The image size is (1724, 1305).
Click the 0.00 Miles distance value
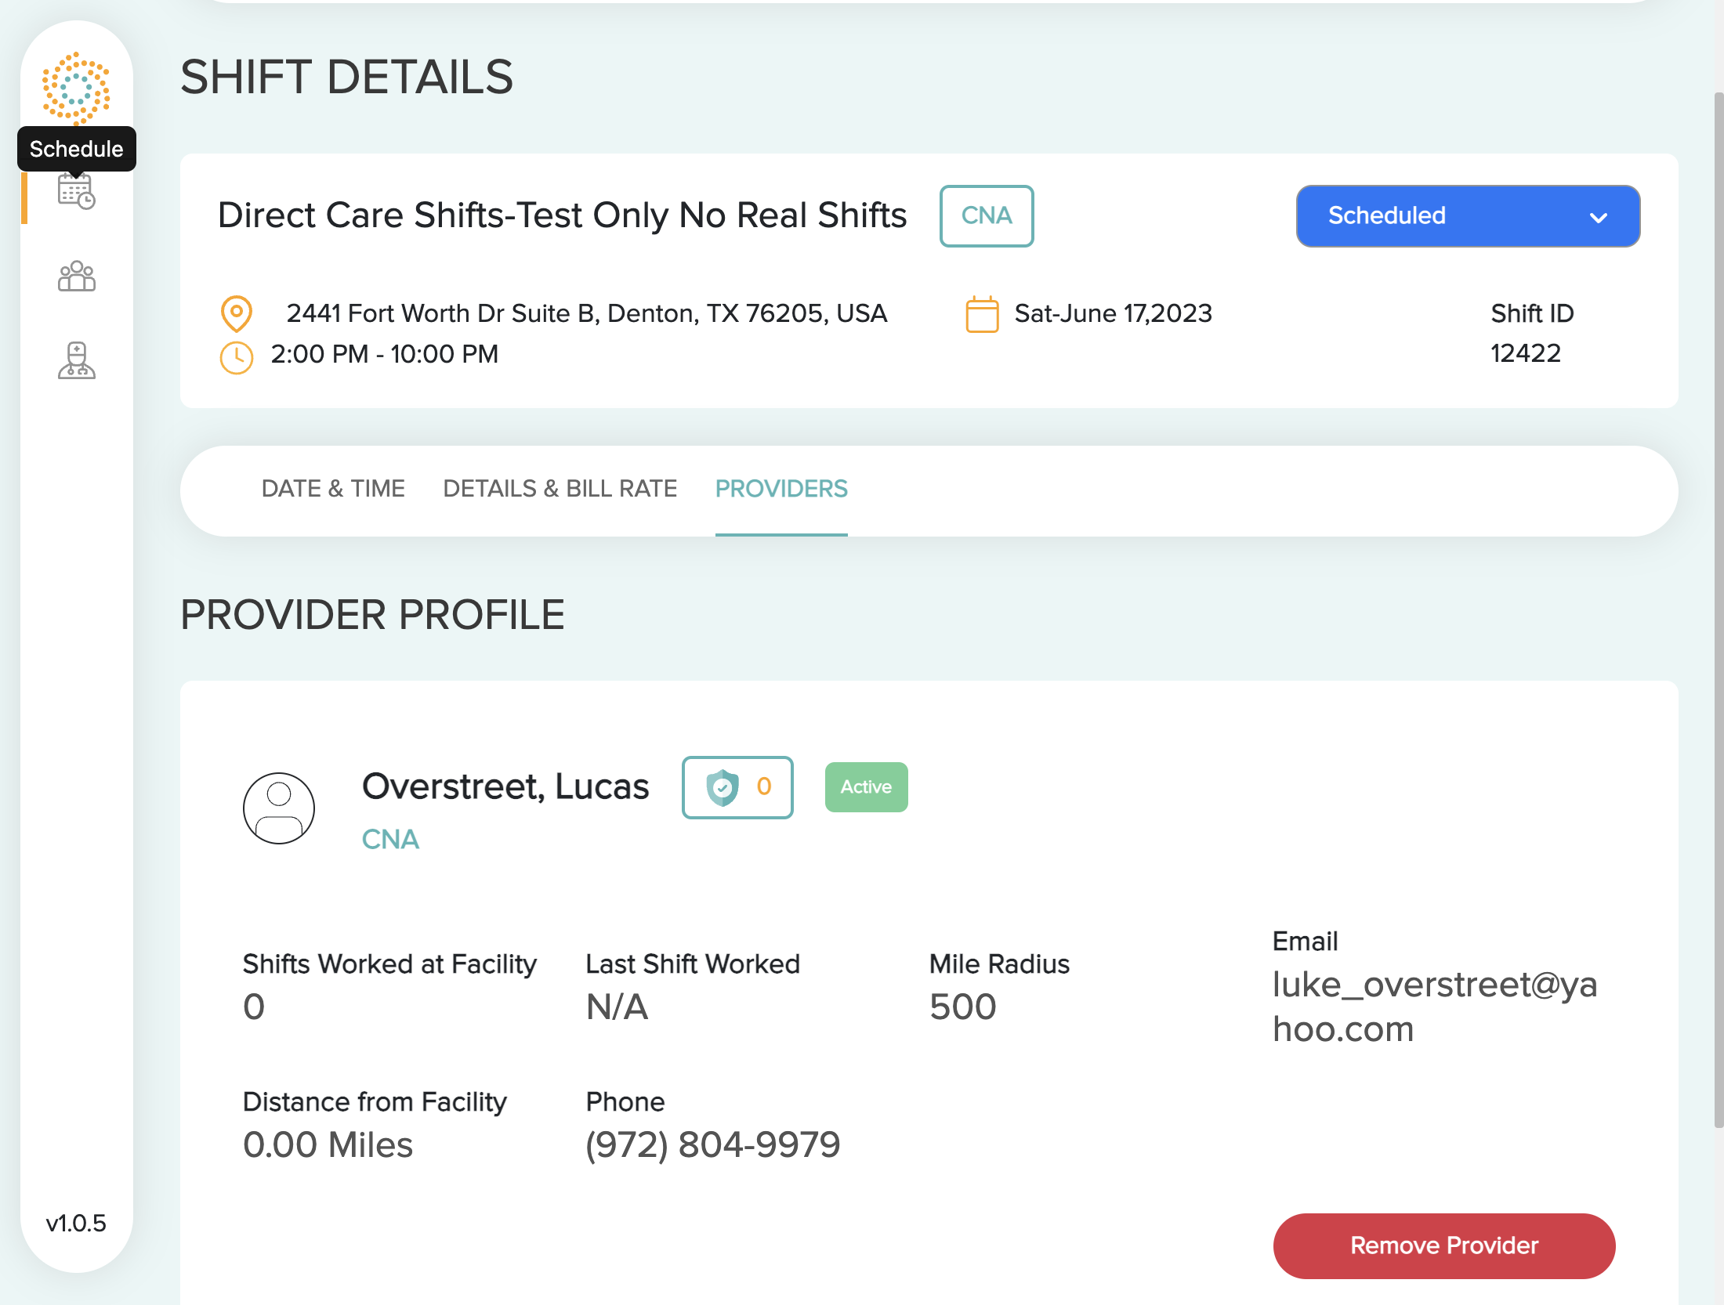[x=328, y=1145]
